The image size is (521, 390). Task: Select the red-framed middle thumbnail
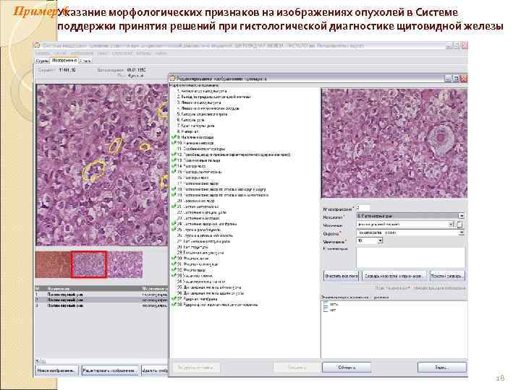tap(89, 264)
